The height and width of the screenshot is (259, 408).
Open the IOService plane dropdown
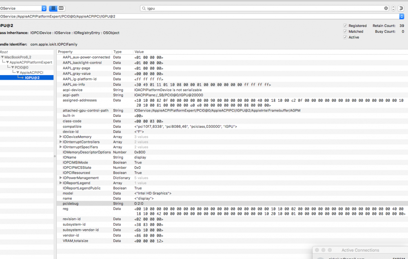[44, 8]
